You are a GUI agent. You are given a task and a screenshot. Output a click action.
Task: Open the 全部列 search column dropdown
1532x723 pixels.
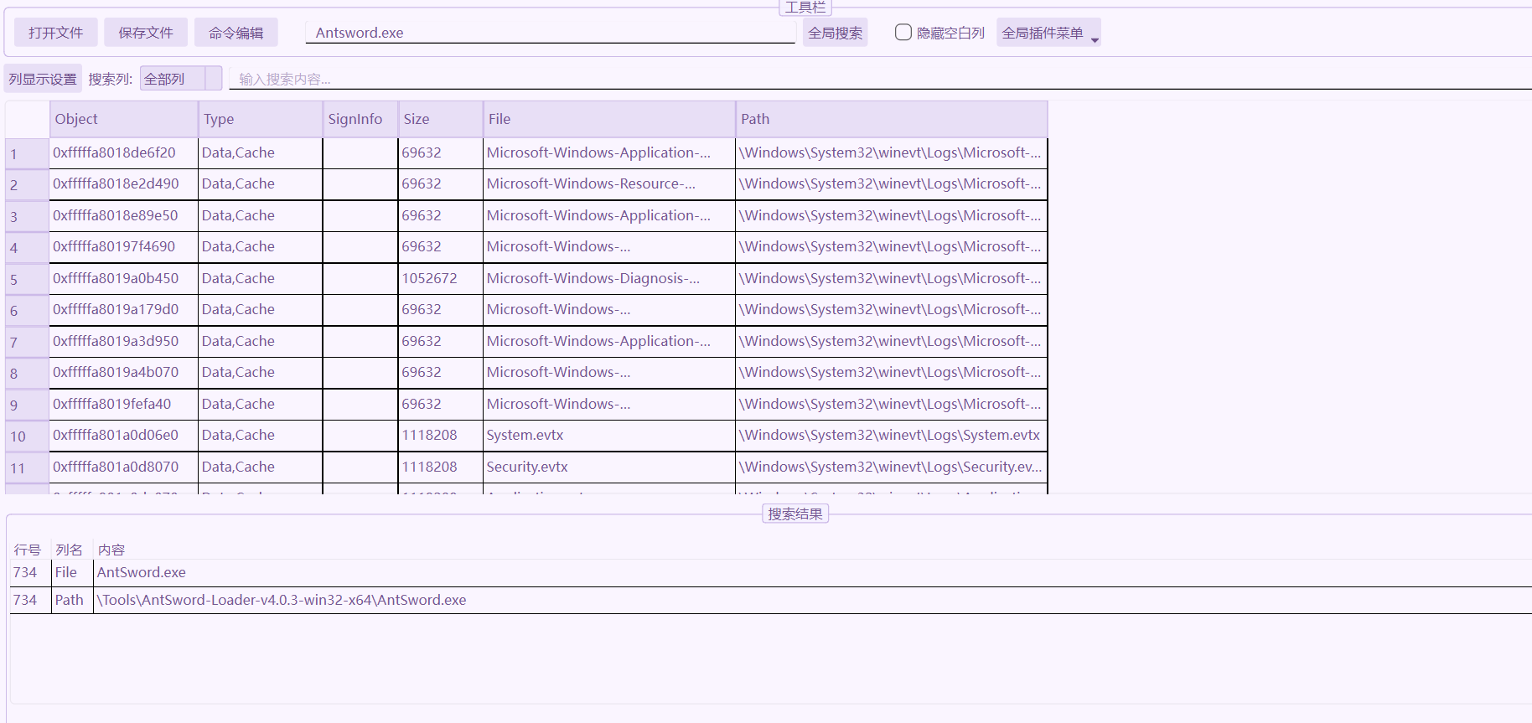coord(180,79)
